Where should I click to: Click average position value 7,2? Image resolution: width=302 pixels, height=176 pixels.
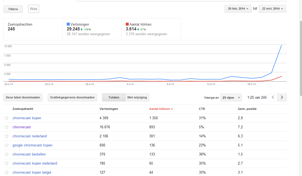(x=240, y=127)
